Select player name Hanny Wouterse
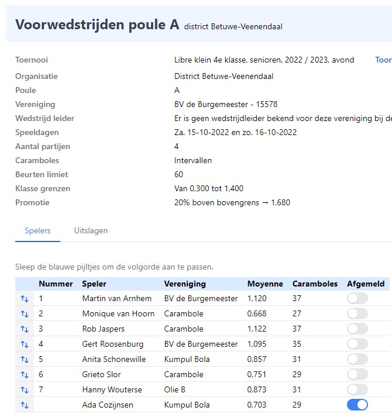The width and height of the screenshot is (392, 414). [112, 389]
